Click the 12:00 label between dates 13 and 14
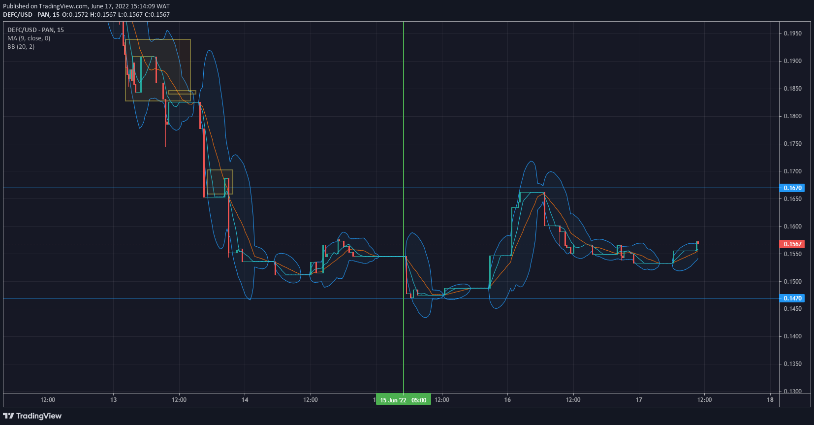Viewport: 814px width, 425px height. click(179, 400)
